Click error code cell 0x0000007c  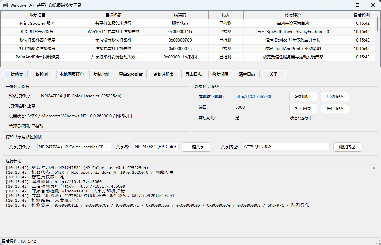(180, 49)
